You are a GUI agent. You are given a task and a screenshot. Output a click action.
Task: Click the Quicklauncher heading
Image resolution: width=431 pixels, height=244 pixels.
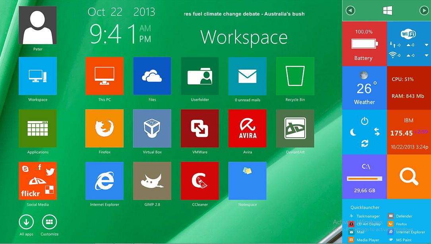365,207
